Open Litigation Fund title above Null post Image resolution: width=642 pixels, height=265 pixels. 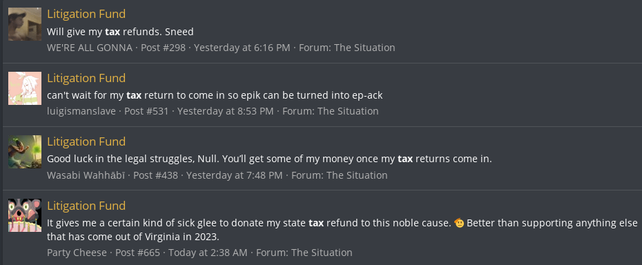(x=86, y=141)
